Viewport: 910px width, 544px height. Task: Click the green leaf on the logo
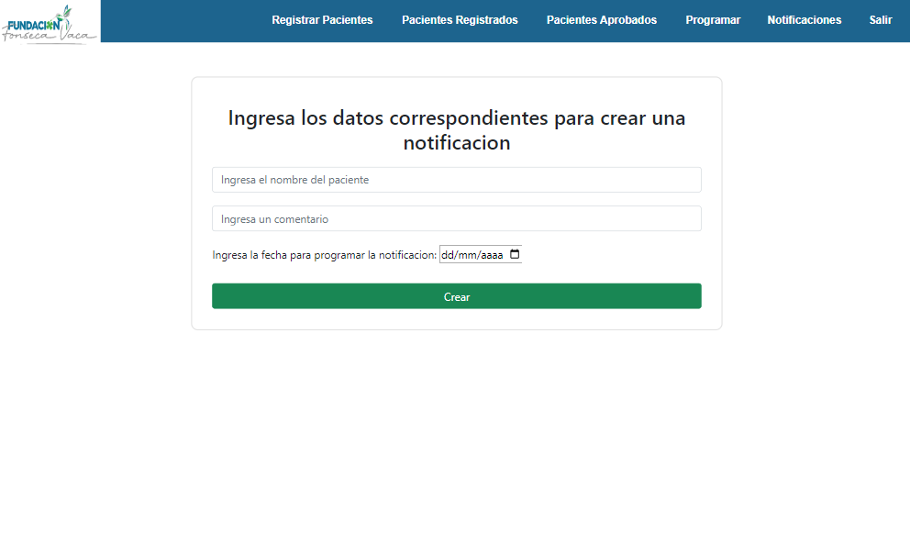click(64, 13)
